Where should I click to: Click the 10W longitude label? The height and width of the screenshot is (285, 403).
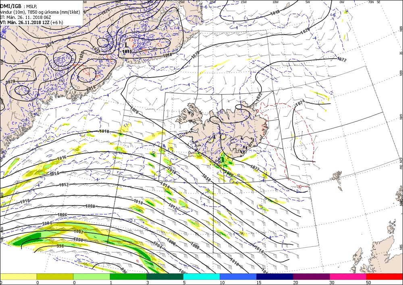[x=276, y=2]
